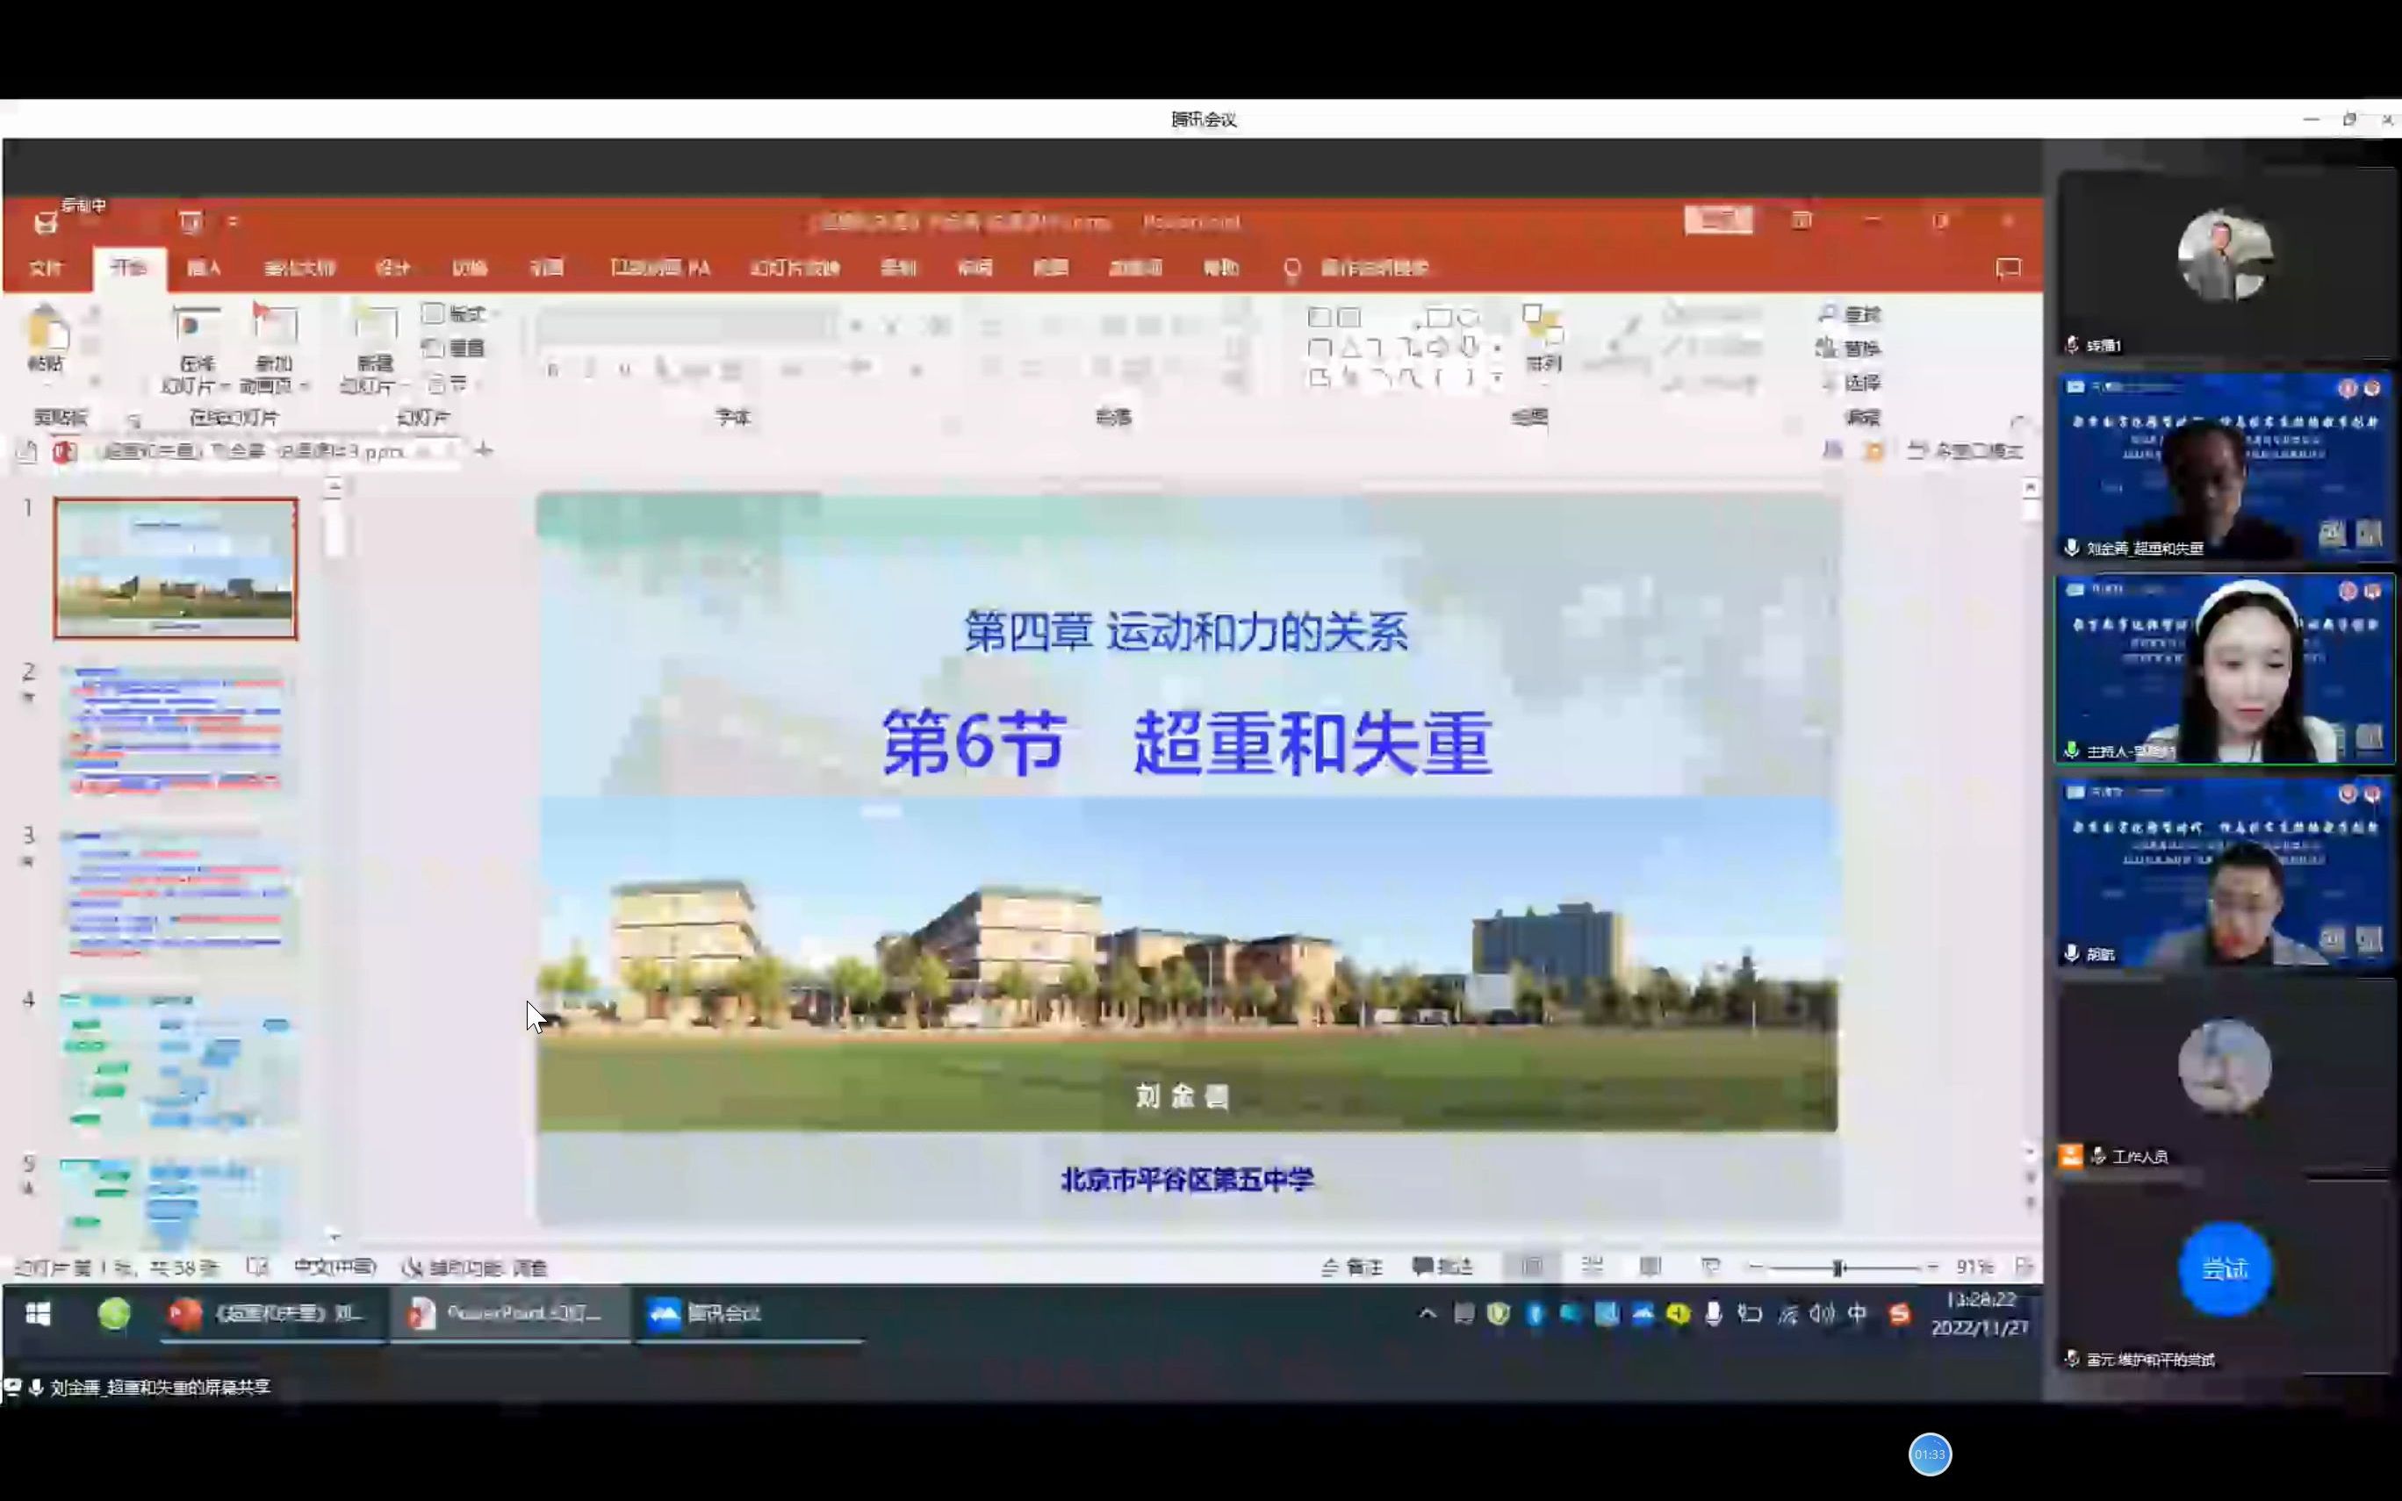This screenshot has height=1501, width=2402.
Task: Click the zoom slider handle
Action: click(1837, 1268)
